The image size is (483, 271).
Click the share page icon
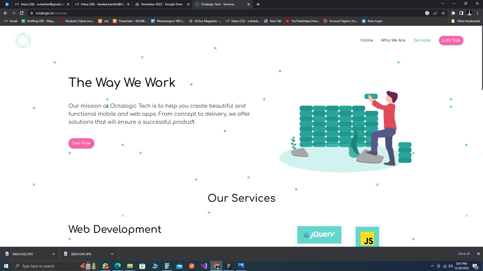click(435, 13)
